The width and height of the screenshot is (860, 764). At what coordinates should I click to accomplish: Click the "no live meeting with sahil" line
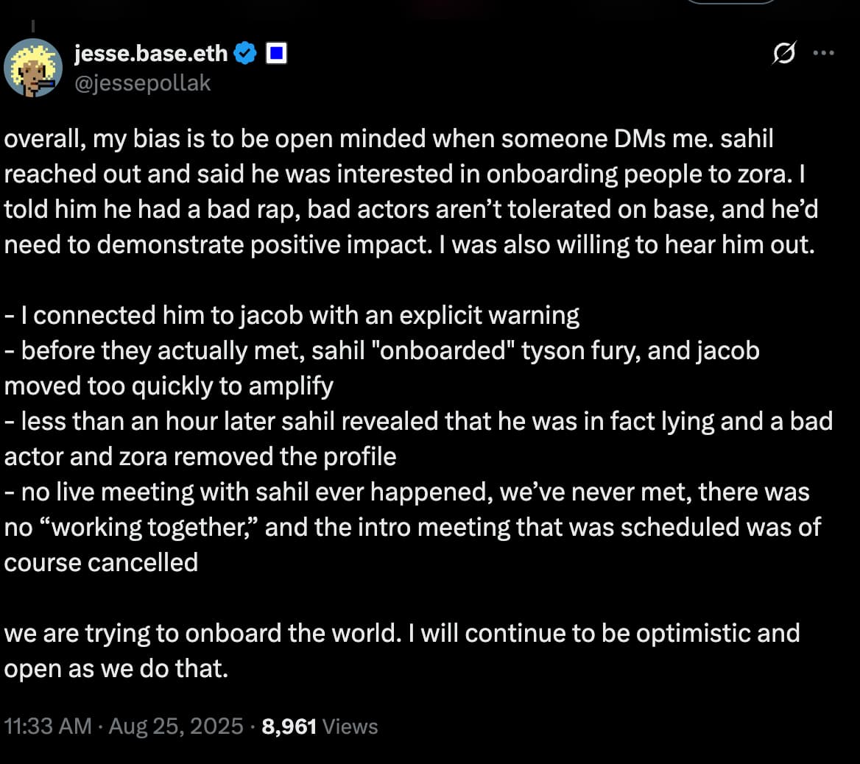tap(406, 492)
